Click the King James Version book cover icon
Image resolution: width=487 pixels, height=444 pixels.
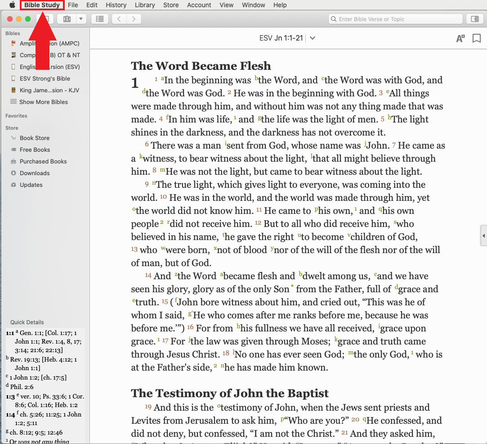13,90
